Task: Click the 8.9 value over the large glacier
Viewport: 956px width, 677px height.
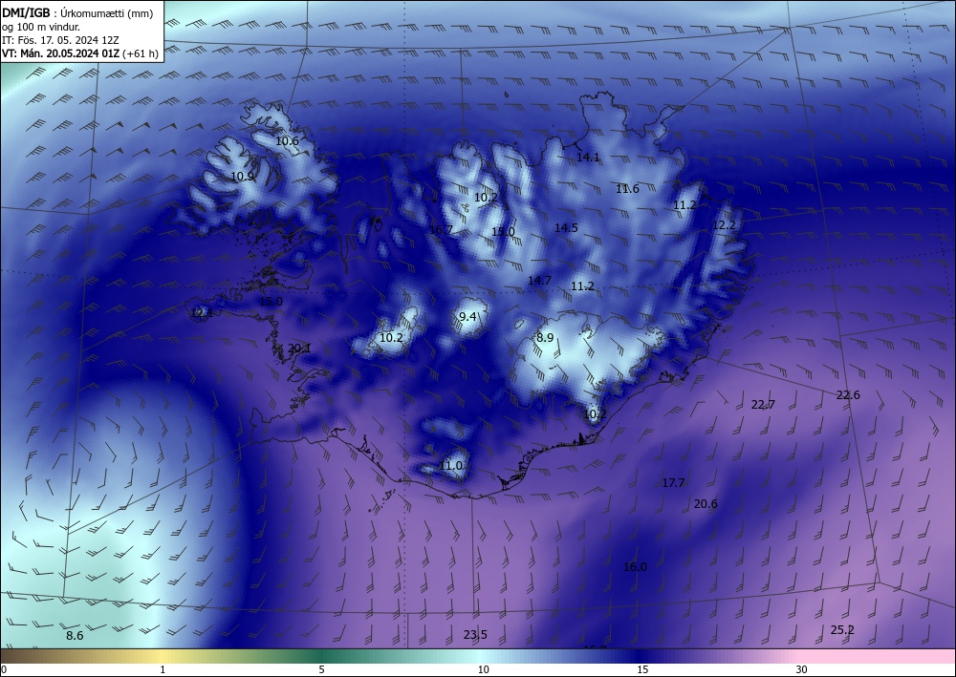Action: point(545,338)
